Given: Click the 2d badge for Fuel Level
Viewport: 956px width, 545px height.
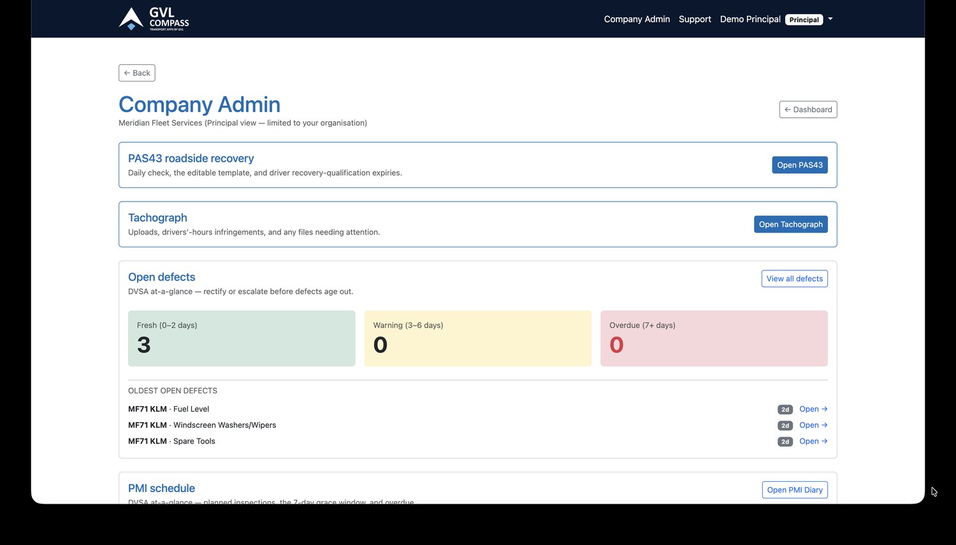Looking at the screenshot, I should pyautogui.click(x=785, y=410).
